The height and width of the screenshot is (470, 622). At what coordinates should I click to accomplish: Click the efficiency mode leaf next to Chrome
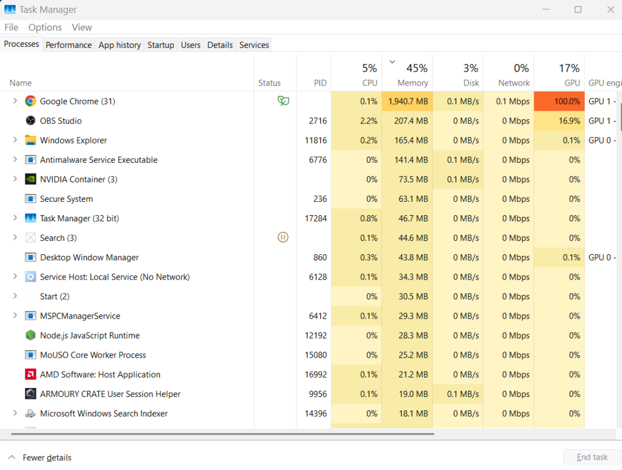(283, 101)
